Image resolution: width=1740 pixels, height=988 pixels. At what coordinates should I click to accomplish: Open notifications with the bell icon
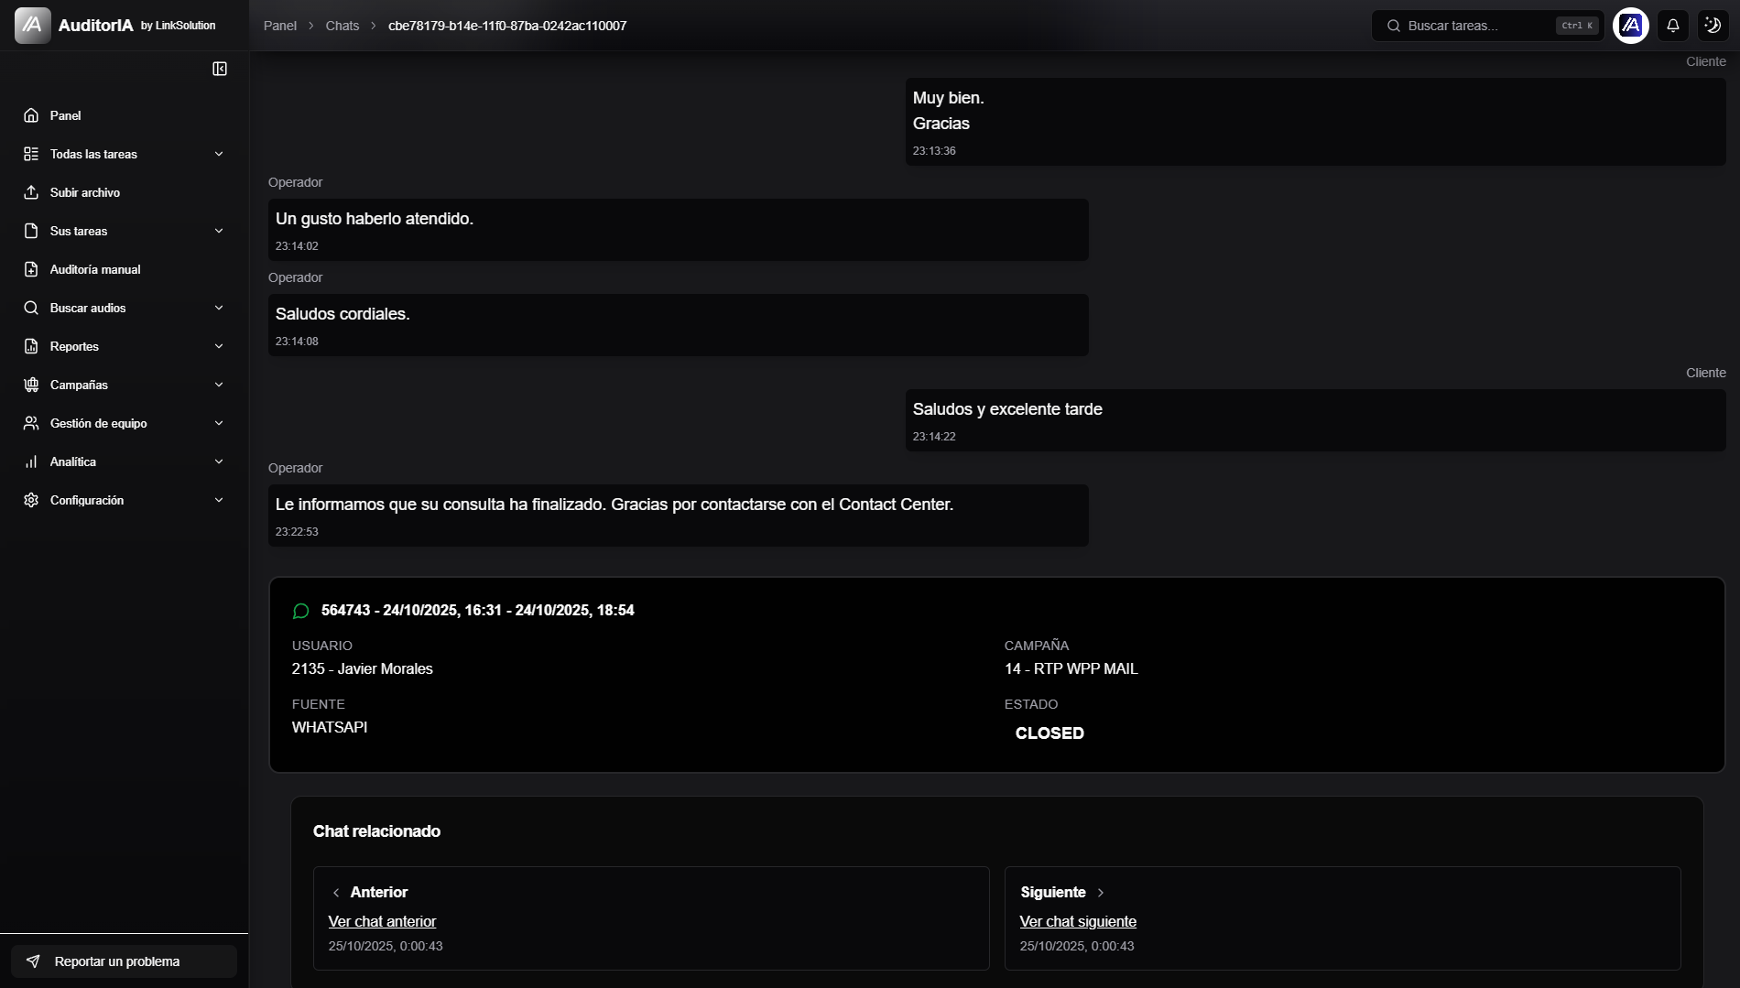pos(1673,26)
